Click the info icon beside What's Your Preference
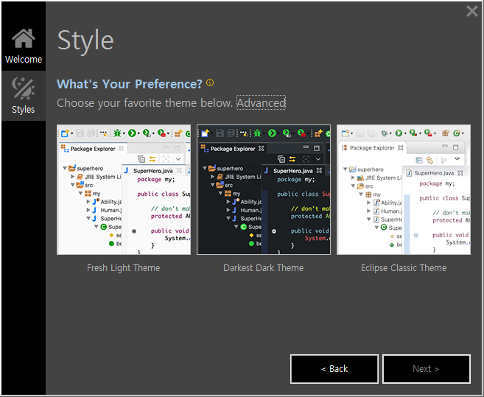Screen dimensions: 484x397 click(210, 82)
